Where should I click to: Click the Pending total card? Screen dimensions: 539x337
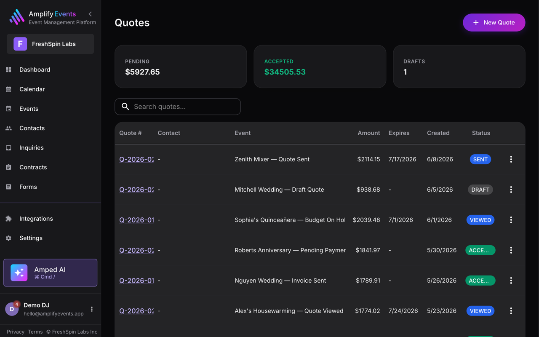click(x=181, y=67)
